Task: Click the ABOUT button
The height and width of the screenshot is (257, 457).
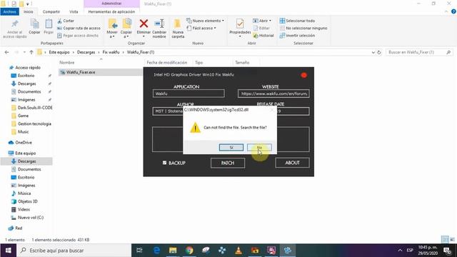Action: click(x=292, y=163)
